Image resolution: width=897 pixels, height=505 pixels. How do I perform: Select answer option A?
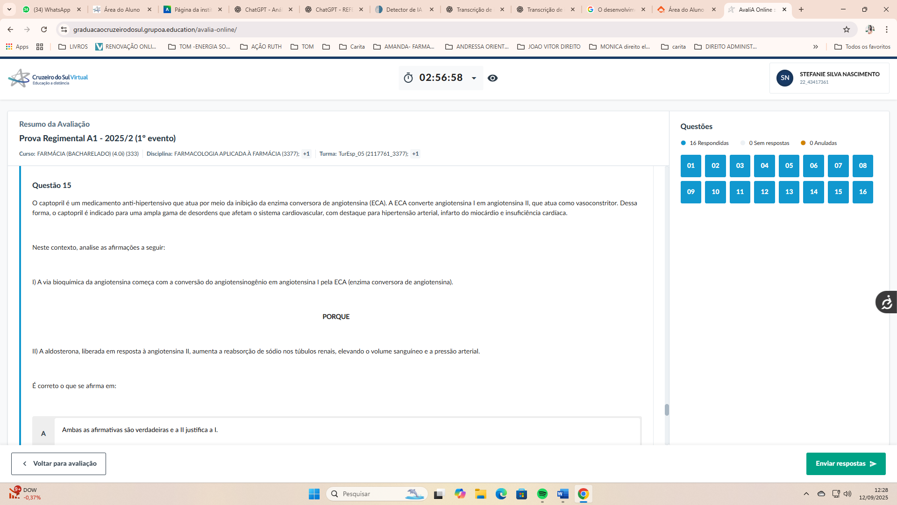click(x=336, y=431)
